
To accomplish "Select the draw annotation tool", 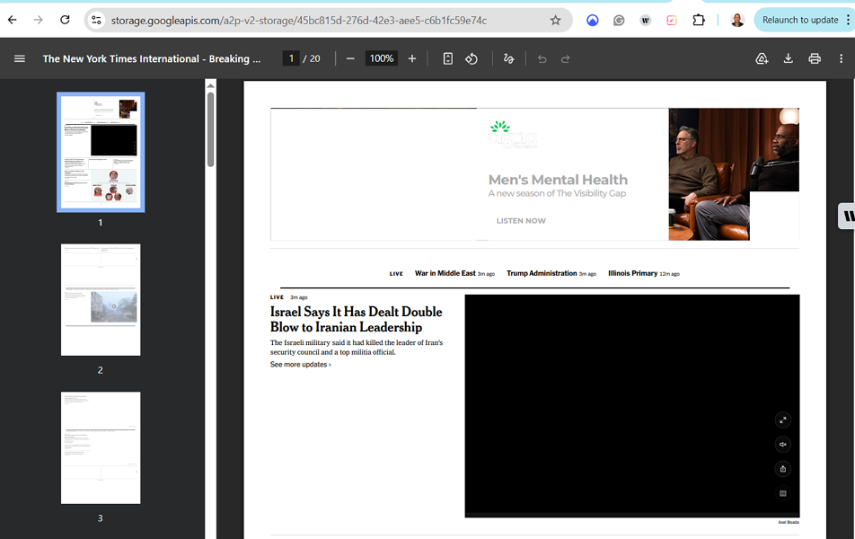I will [509, 59].
